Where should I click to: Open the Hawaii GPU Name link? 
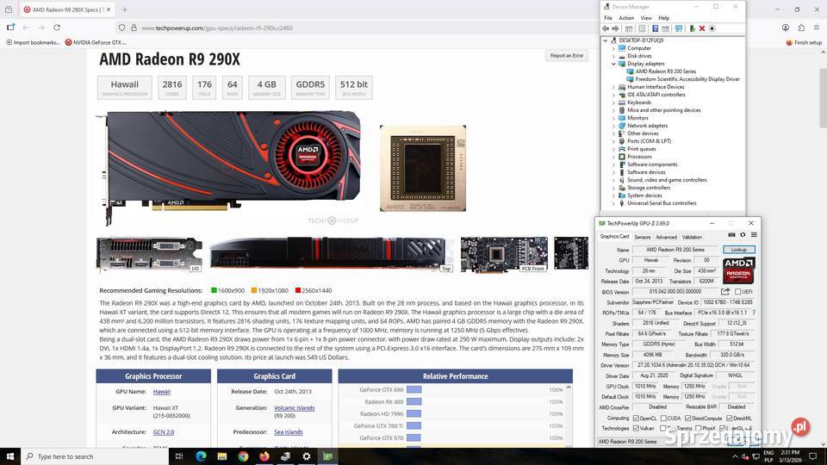click(x=161, y=392)
